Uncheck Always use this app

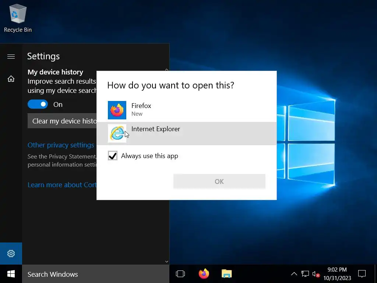113,156
